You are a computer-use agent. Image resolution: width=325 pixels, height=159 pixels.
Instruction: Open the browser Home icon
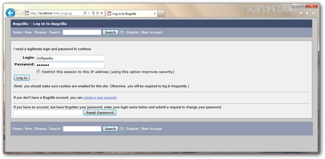pos(301,13)
